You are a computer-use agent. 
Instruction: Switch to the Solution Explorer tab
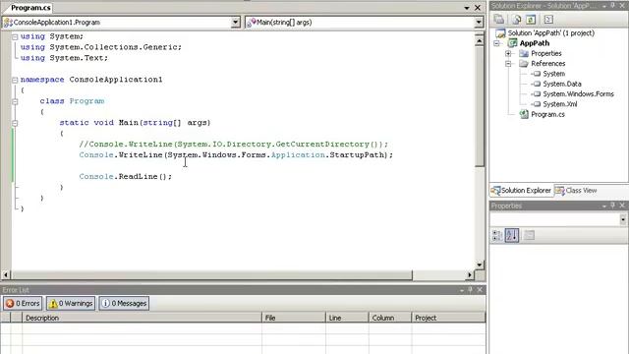click(x=521, y=190)
